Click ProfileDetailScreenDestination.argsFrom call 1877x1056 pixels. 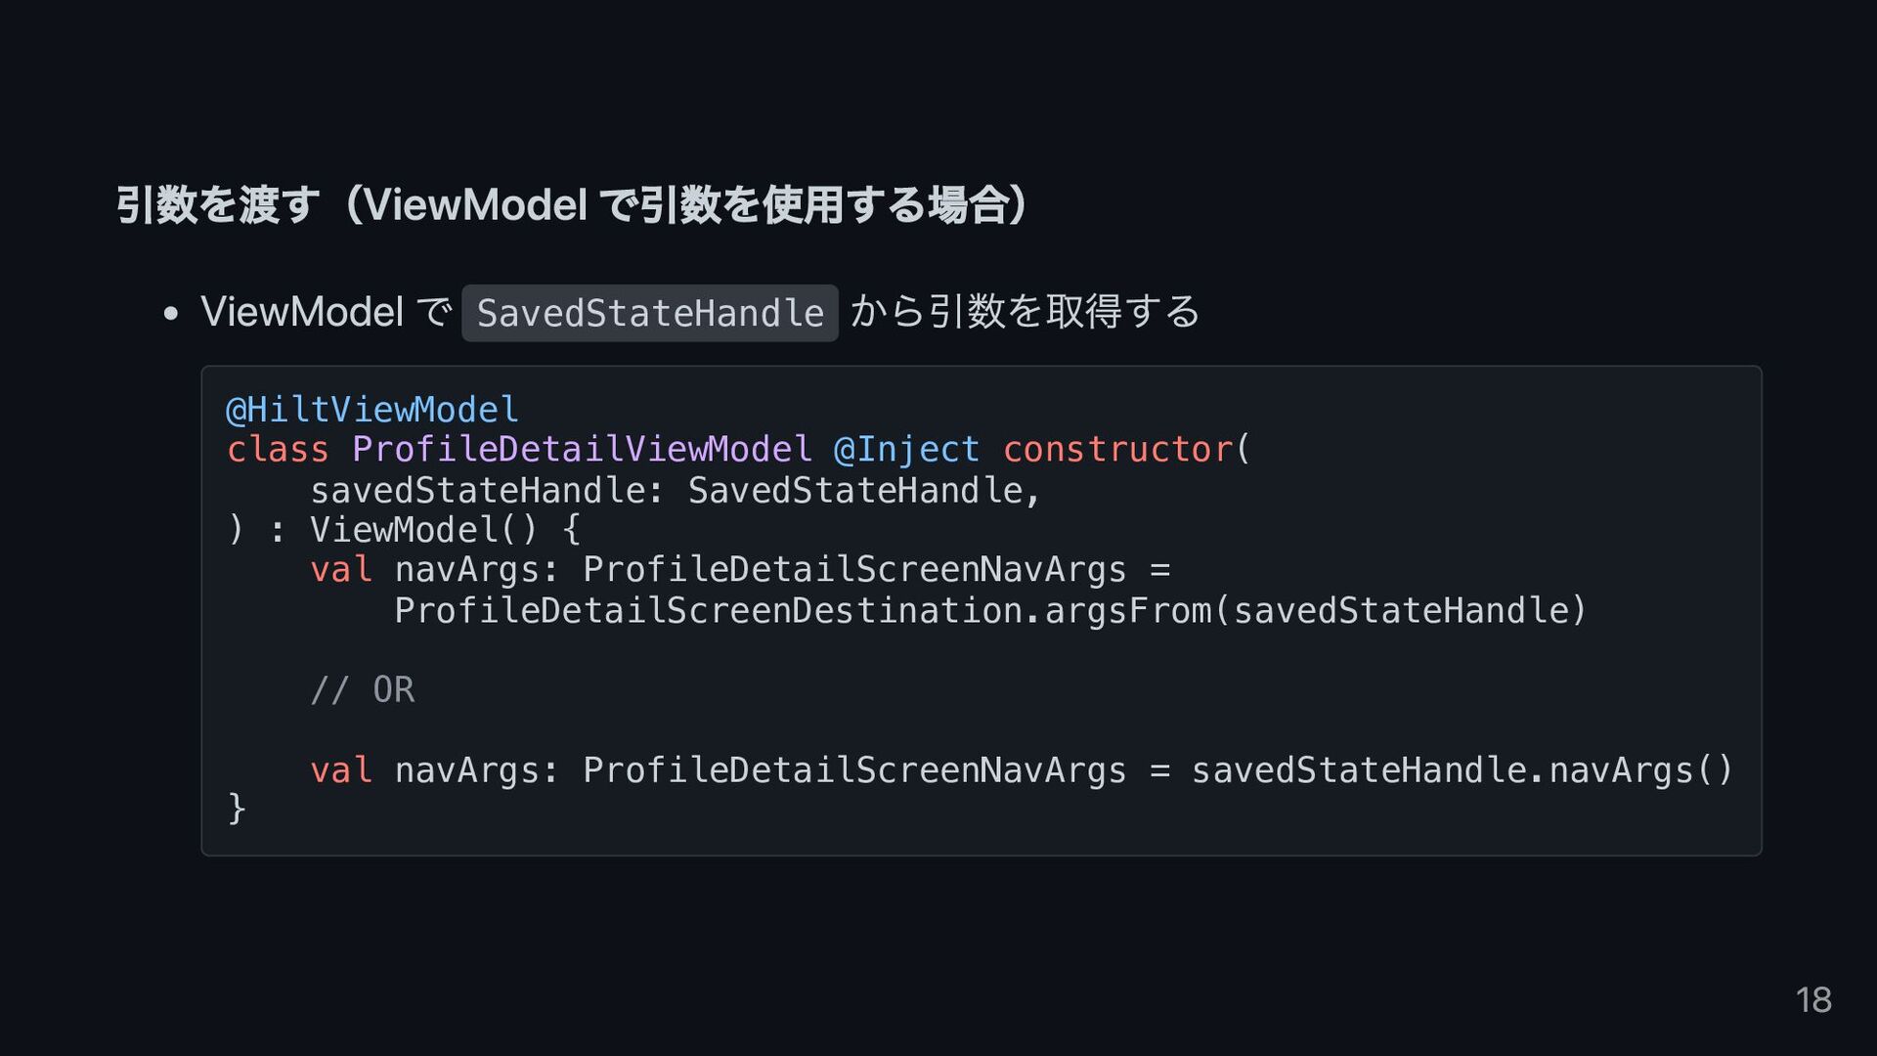coord(990,610)
